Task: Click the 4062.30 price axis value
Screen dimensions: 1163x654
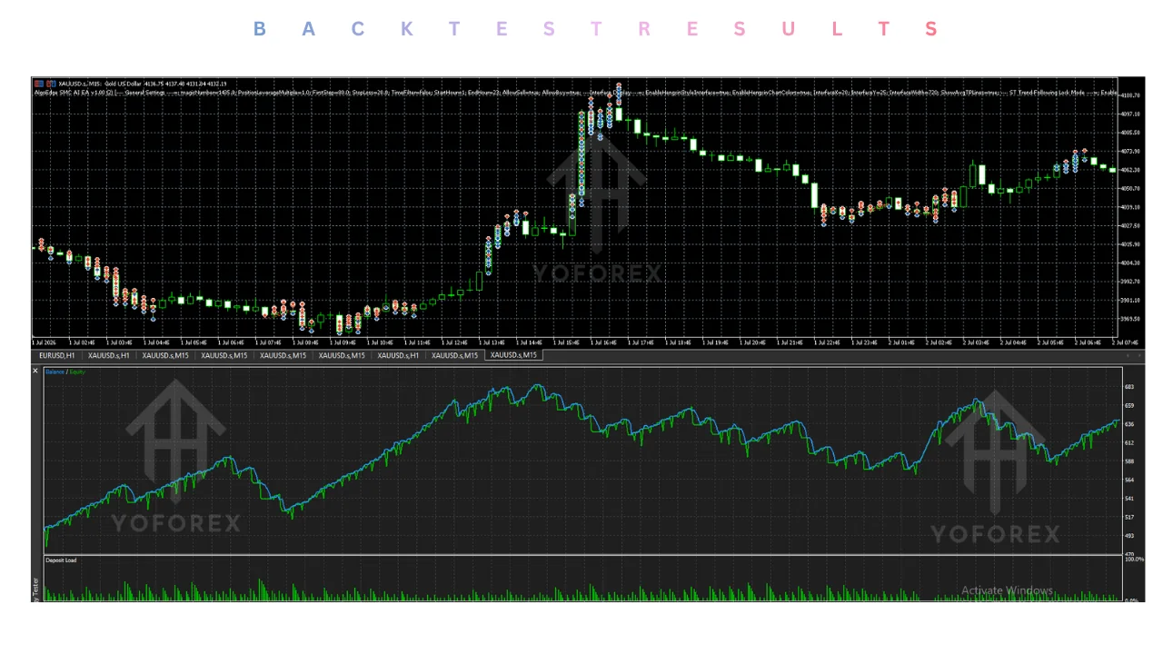Action: [1131, 170]
